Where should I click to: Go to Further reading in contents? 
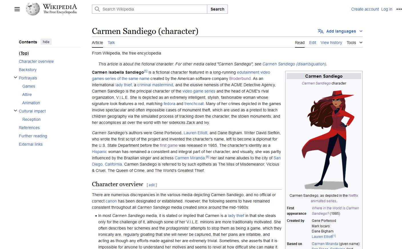[33, 136]
